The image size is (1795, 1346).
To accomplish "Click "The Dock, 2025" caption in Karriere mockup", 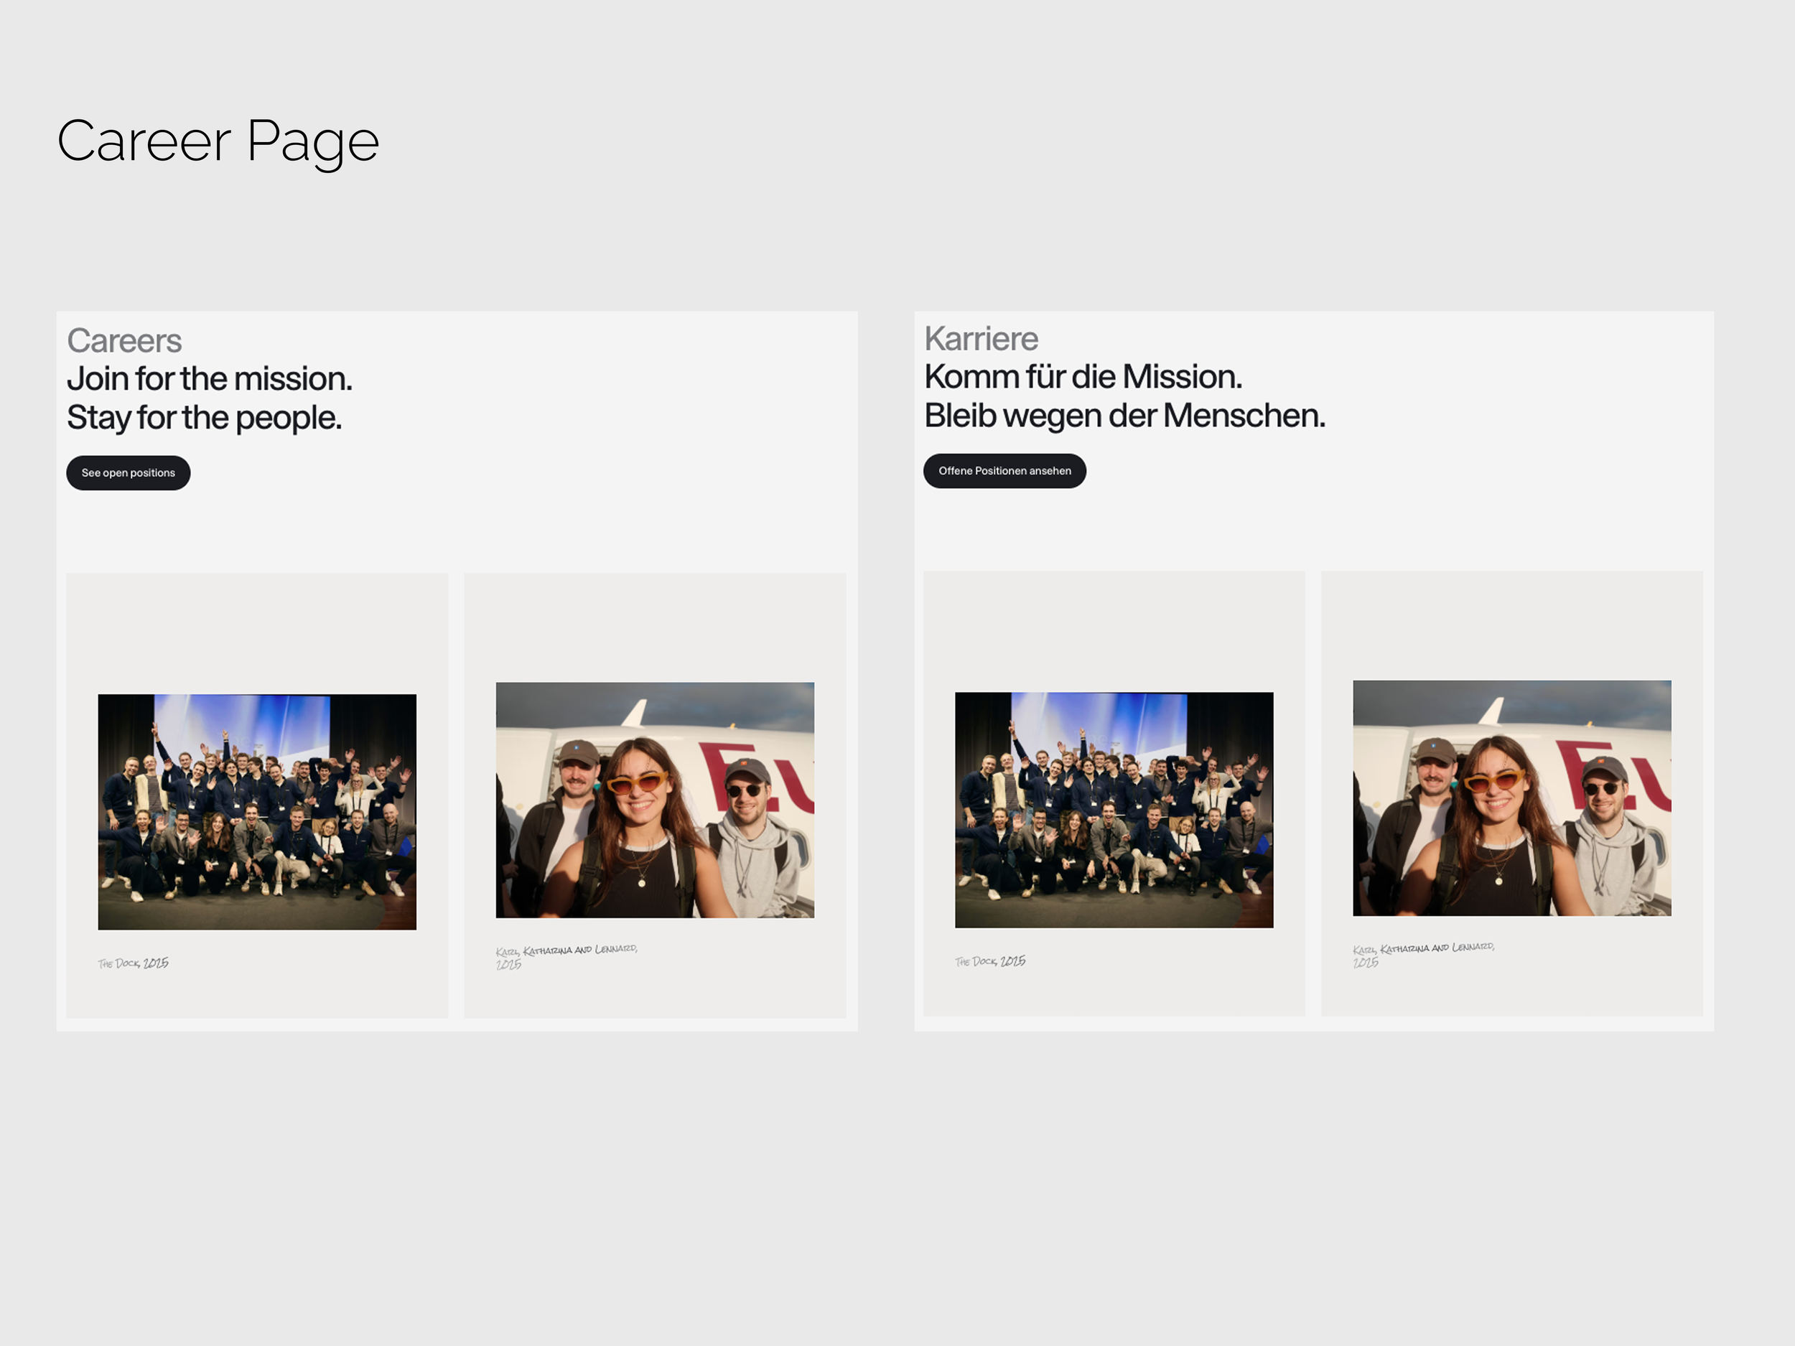I will (990, 961).
